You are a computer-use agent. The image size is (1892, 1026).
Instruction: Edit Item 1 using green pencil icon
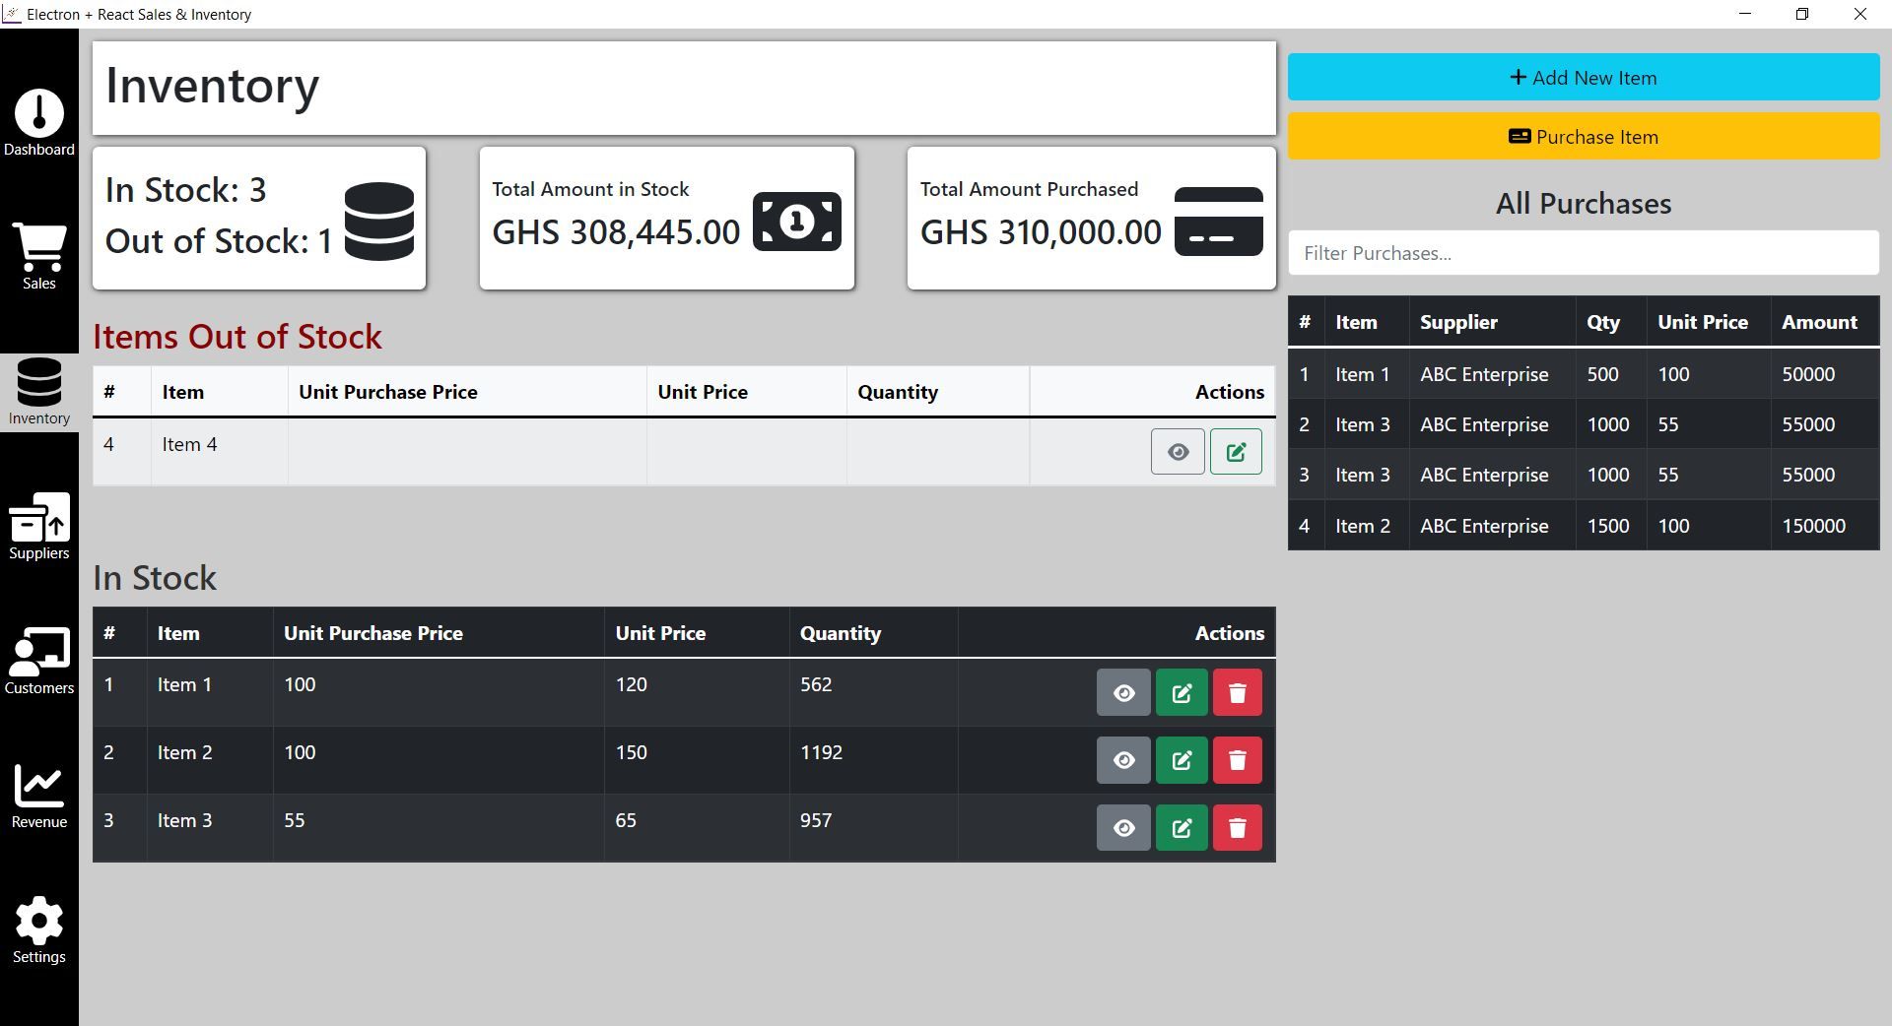click(1181, 693)
